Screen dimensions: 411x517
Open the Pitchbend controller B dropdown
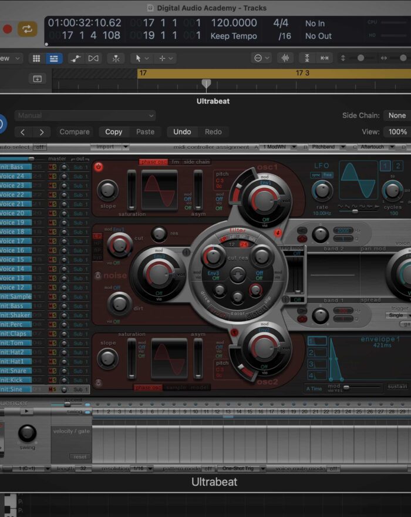click(x=327, y=147)
